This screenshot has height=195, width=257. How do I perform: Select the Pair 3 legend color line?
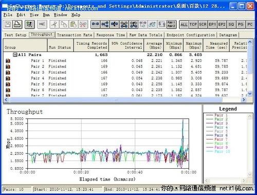coord(209,123)
